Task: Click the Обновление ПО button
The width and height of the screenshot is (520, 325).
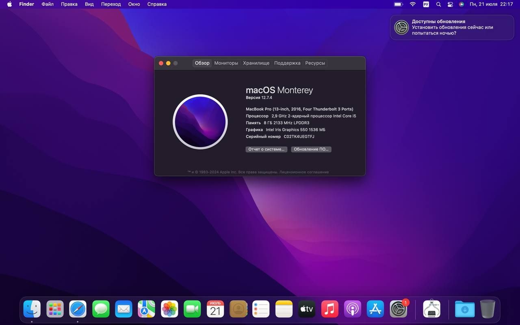Action: [311, 149]
